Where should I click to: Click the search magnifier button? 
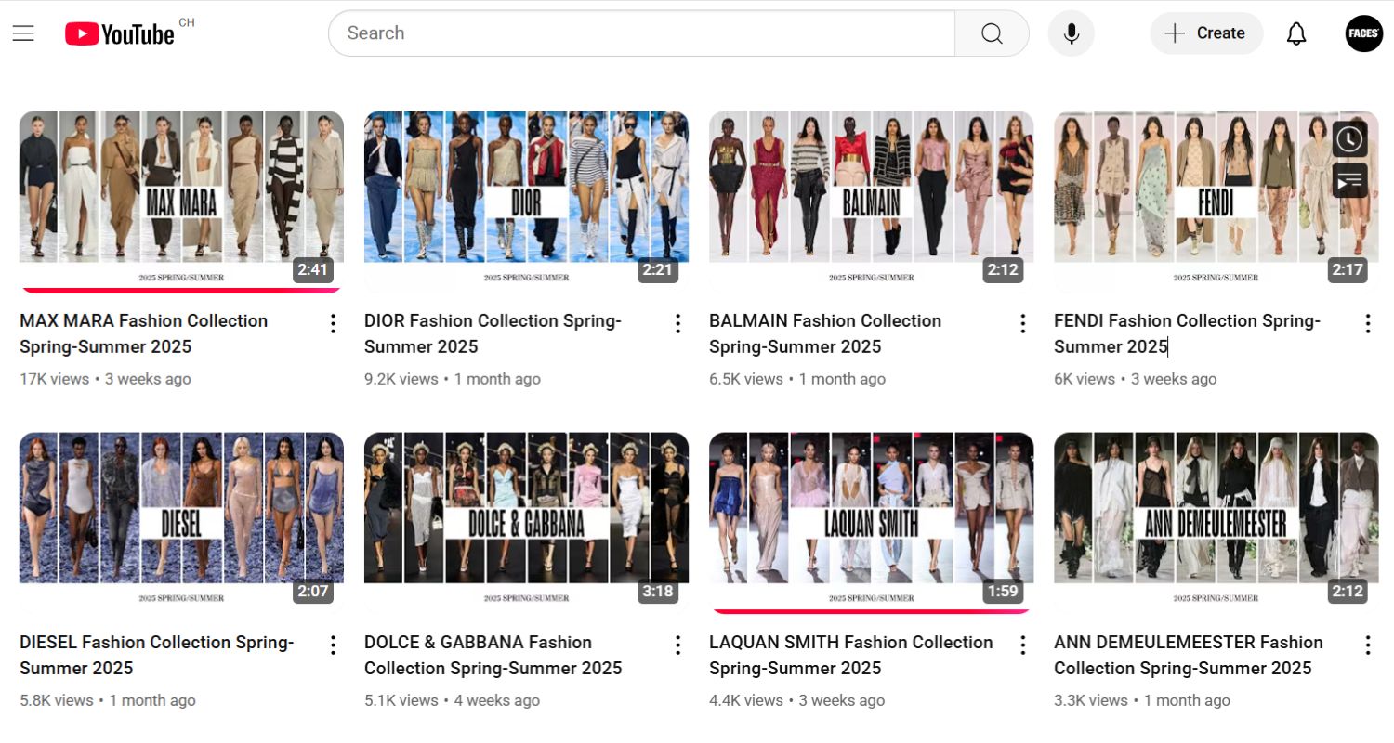(x=992, y=33)
